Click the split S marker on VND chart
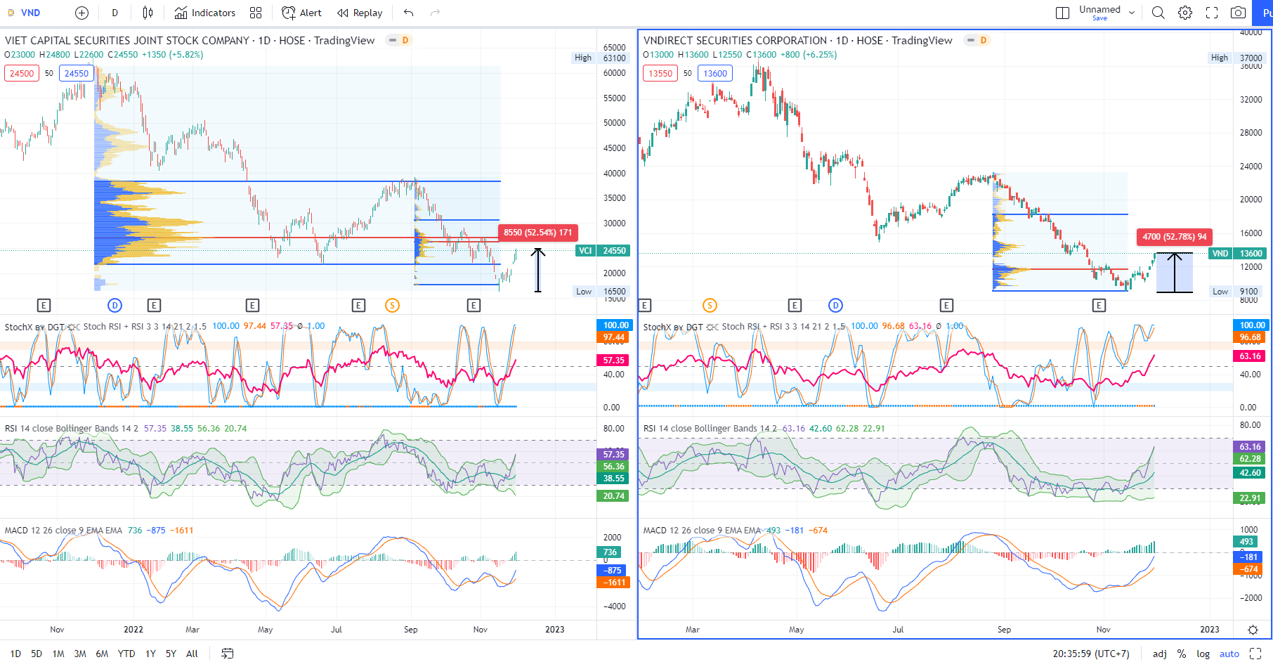The width and height of the screenshot is (1273, 662). tap(710, 305)
